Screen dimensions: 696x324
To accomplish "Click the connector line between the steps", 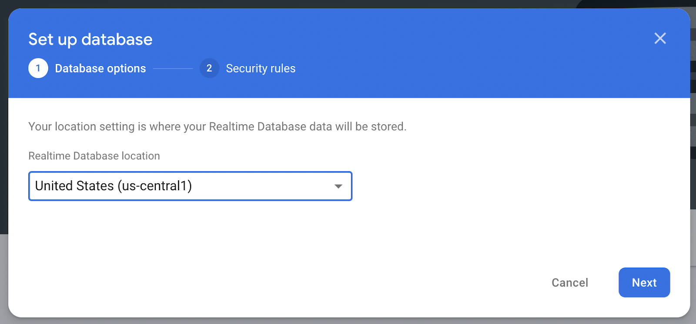I will (173, 69).
